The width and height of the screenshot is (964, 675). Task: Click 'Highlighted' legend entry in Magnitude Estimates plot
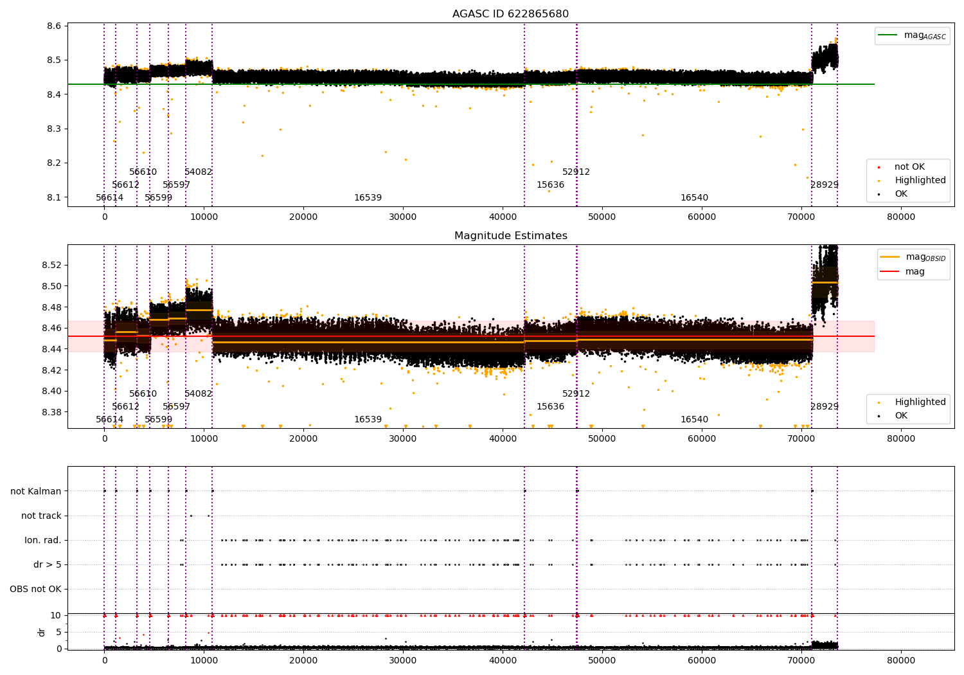point(911,402)
